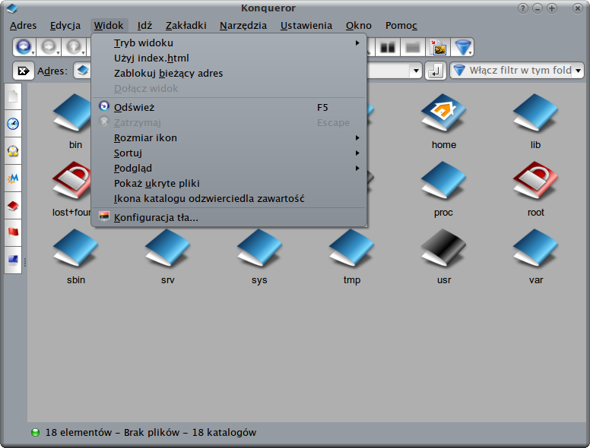Expand the 'Sortuj' submenu

pyautogui.click(x=229, y=153)
